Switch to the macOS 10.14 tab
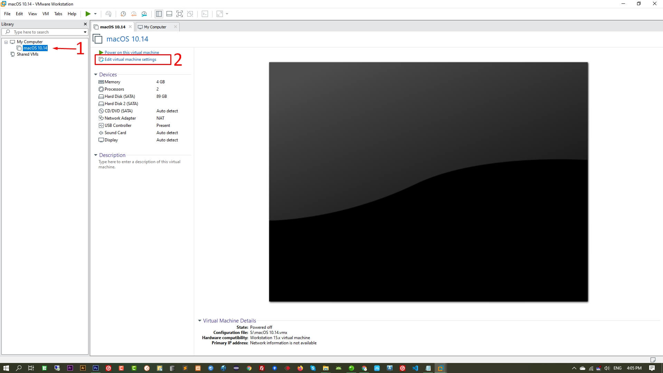Screen dimensions: 663x373 click(113, 27)
